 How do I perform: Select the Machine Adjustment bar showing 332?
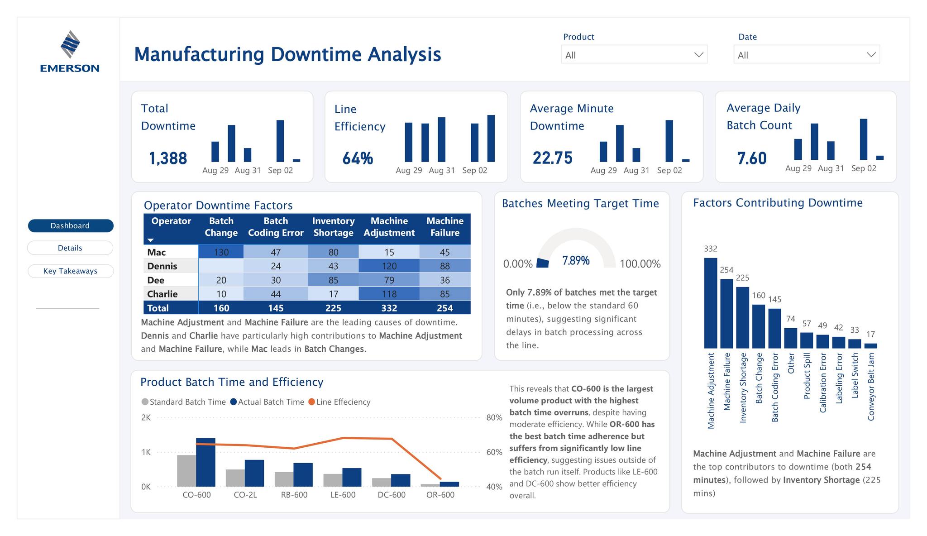[x=711, y=303]
